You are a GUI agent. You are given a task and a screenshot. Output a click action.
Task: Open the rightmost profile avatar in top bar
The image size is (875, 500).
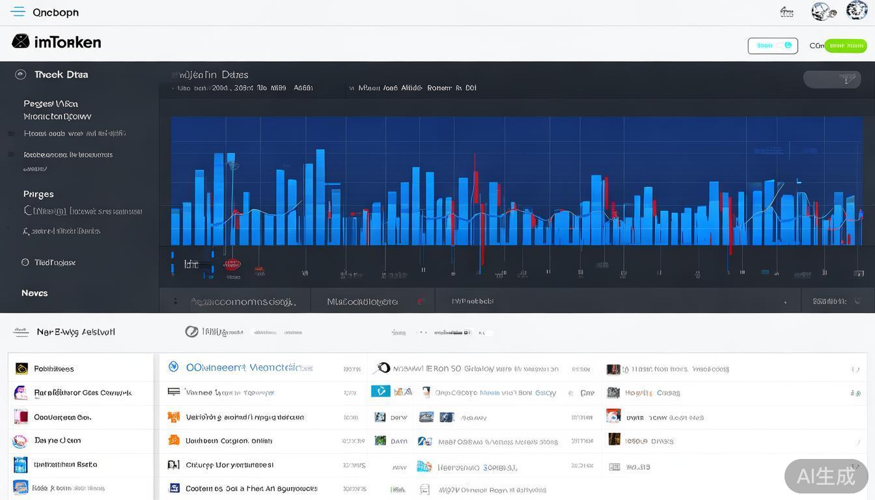856,10
